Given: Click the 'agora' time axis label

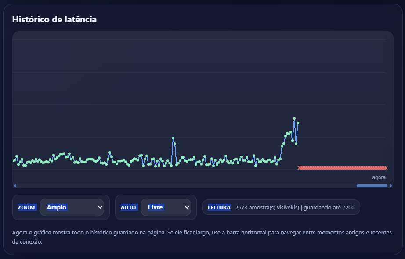Looking at the screenshot, I should pos(379,177).
